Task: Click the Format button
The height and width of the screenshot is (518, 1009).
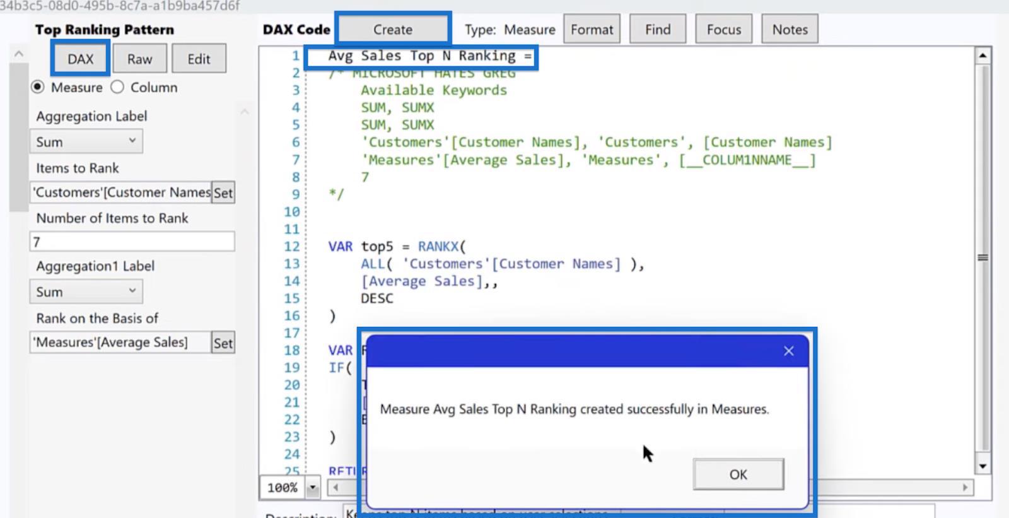Action: pyautogui.click(x=592, y=29)
